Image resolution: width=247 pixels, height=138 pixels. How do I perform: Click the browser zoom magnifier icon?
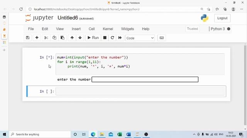pyautogui.click(x=202, y=9)
